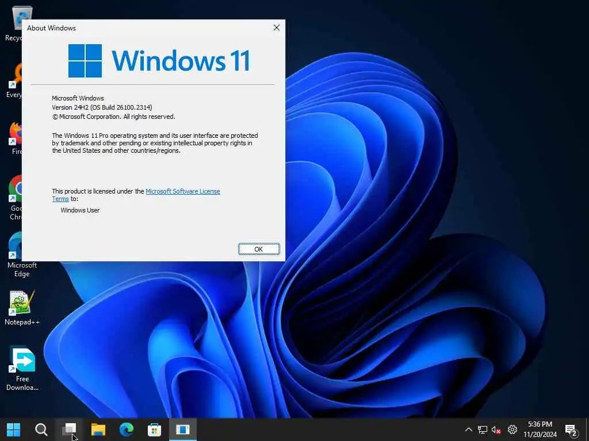Image resolution: width=589 pixels, height=441 pixels.
Task: Open Microsoft Store from taskbar
Action: pyautogui.click(x=154, y=430)
